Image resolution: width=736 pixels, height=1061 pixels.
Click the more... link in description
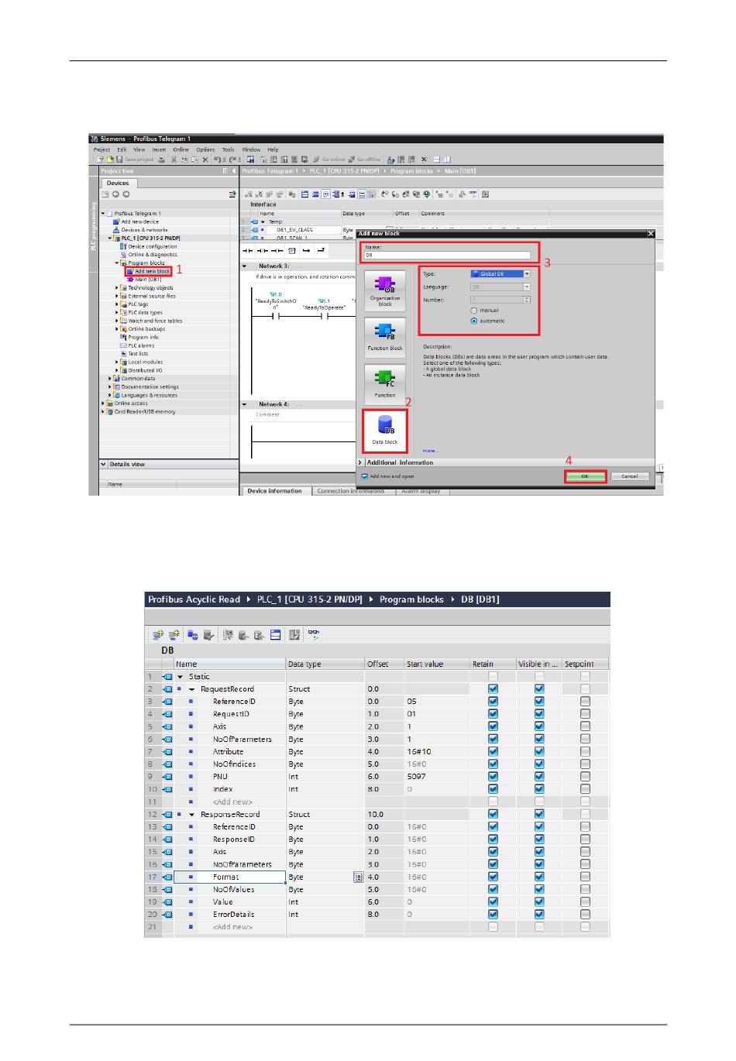point(431,451)
